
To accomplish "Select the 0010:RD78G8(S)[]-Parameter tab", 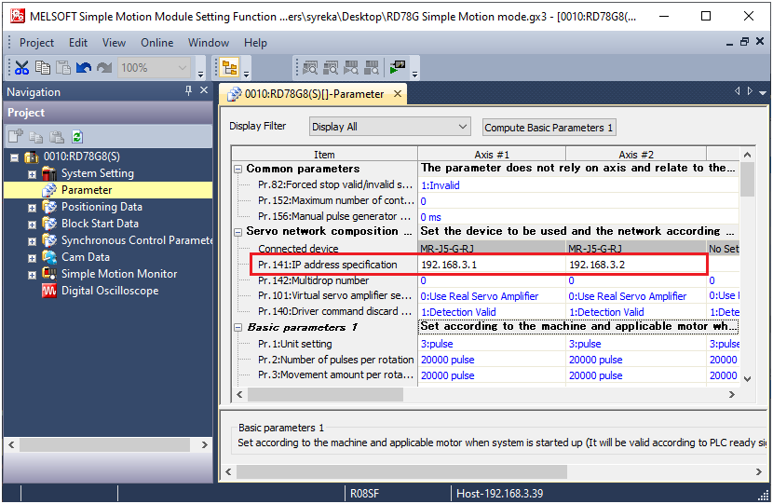I will [314, 94].
